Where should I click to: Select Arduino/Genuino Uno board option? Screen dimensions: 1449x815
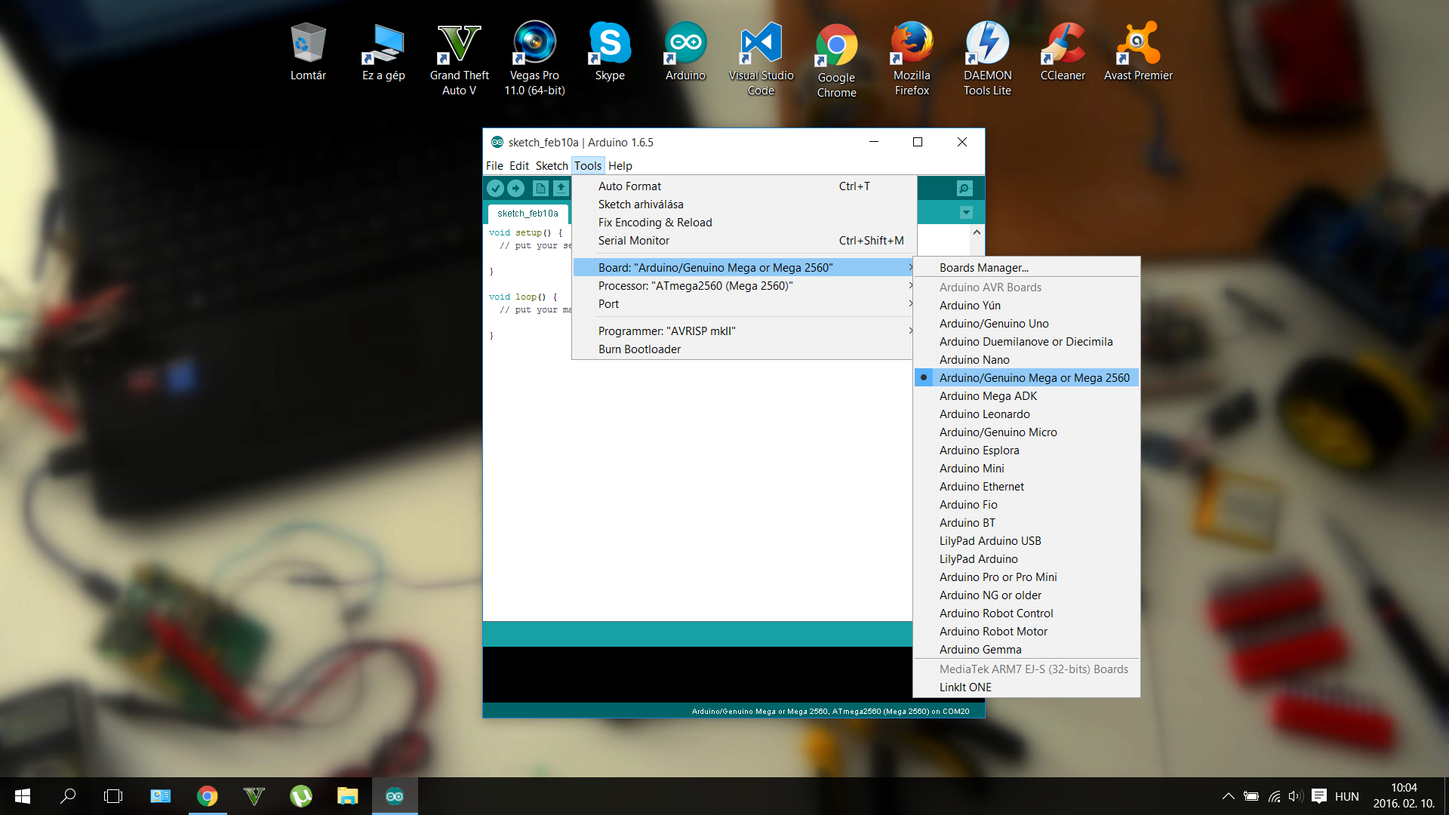993,324
